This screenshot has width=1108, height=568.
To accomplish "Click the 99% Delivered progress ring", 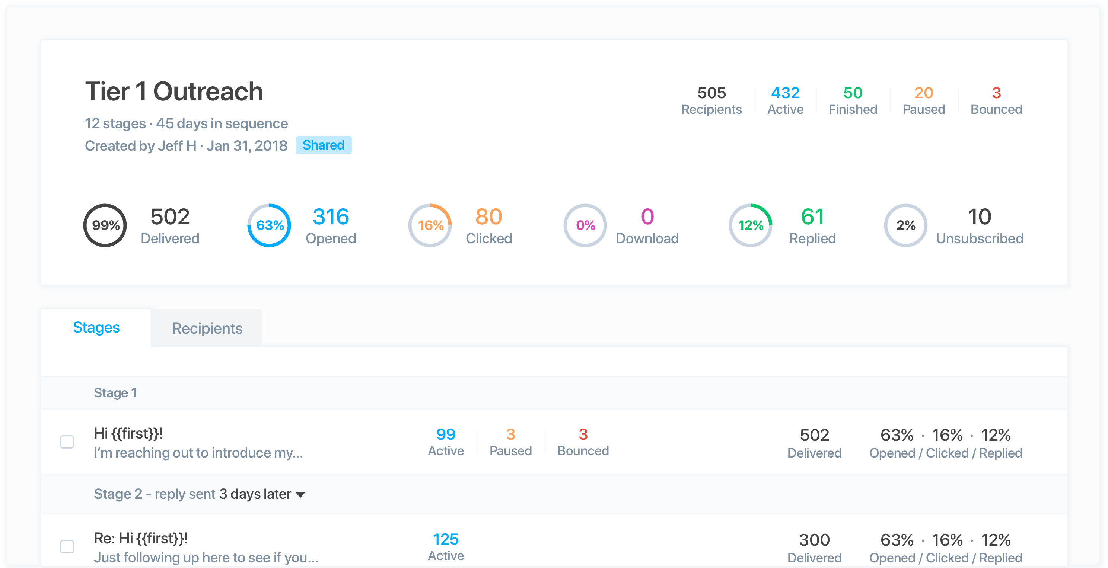I will [105, 225].
